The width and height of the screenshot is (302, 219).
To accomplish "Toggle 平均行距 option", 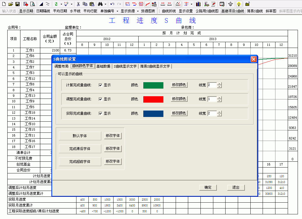I will tap(90, 11).
